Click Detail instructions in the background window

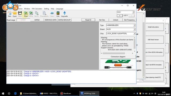[153, 27]
